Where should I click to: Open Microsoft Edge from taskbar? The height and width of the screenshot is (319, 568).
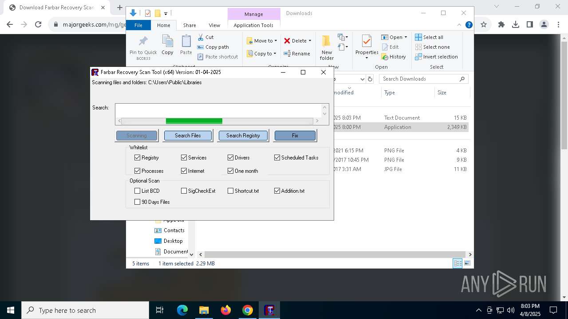pos(182,310)
